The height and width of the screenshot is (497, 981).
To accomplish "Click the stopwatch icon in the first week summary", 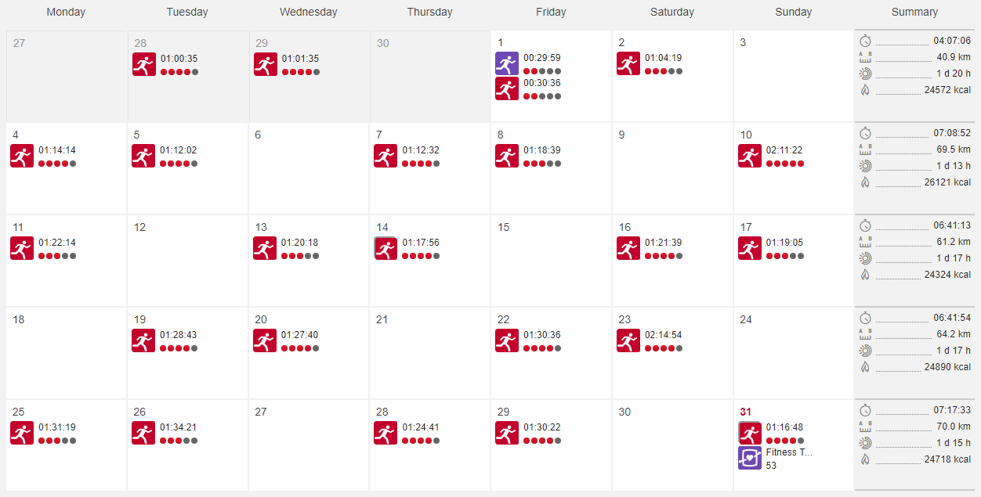I will 865,41.
